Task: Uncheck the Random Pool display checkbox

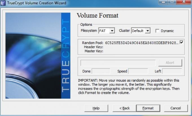Action: (182, 42)
